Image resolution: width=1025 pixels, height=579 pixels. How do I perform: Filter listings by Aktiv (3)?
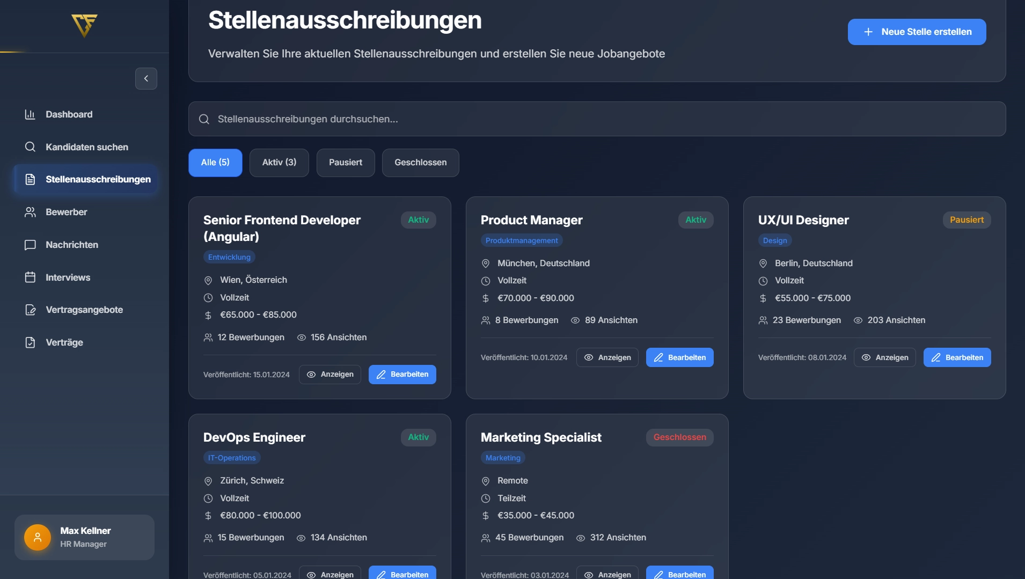point(279,163)
